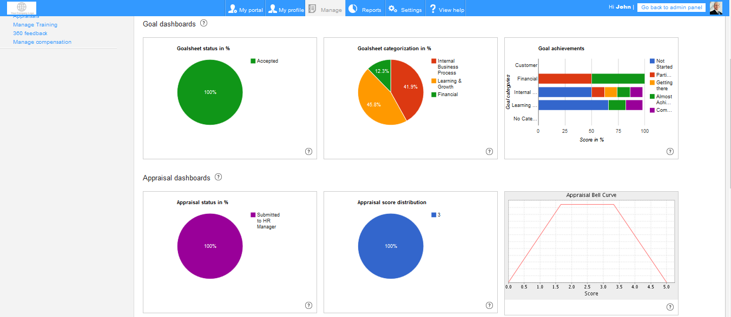Click the My portal person icon
Screen dimensions: 731x317
pyautogui.click(x=233, y=9)
